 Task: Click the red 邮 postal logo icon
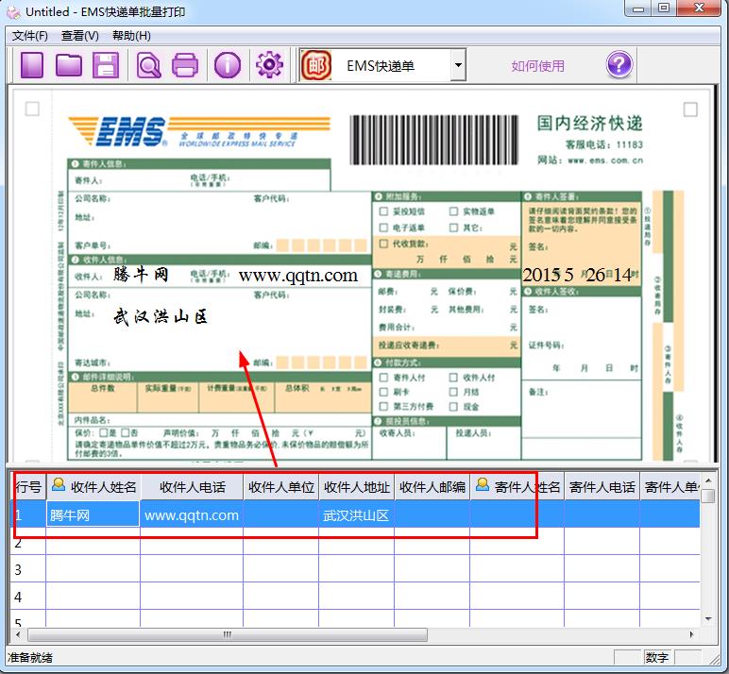point(315,65)
